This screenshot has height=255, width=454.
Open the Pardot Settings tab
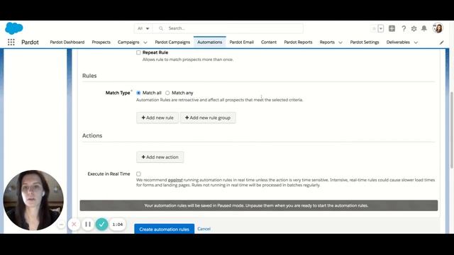pyautogui.click(x=365, y=42)
